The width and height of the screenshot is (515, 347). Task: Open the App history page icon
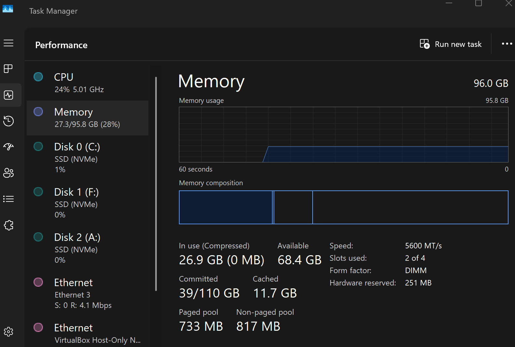pyautogui.click(x=8, y=121)
